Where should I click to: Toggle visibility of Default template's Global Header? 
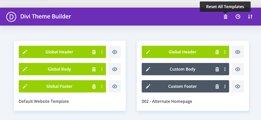tap(114, 52)
